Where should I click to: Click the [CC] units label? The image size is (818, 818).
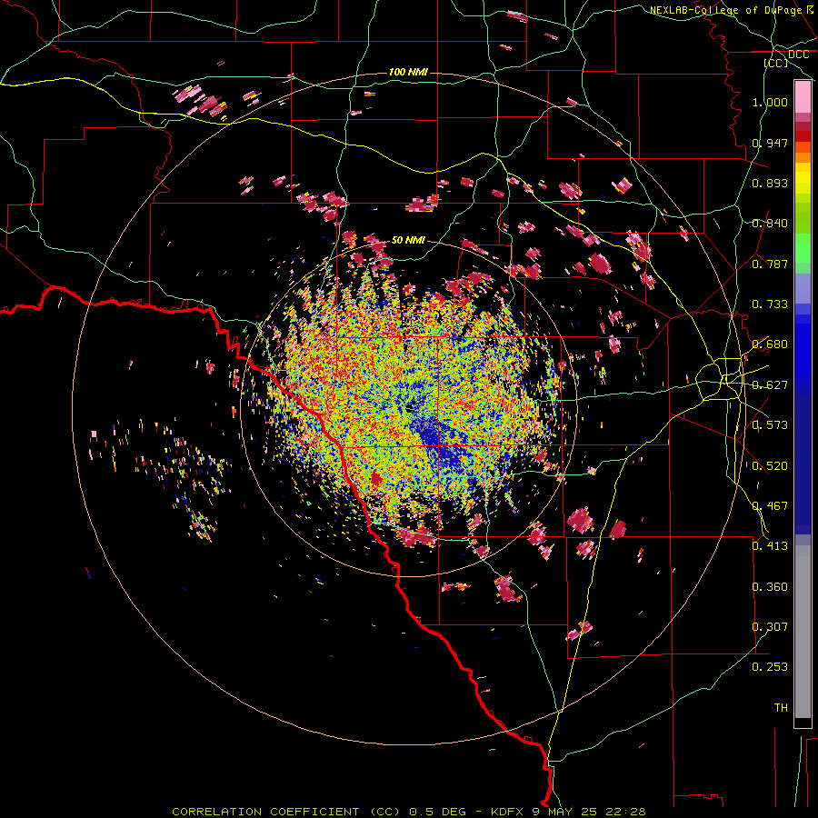pyautogui.click(x=776, y=63)
